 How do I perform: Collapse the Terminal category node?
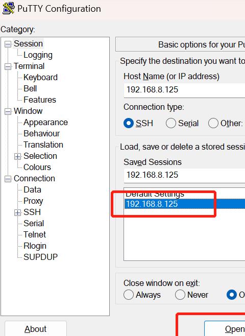click(8, 67)
